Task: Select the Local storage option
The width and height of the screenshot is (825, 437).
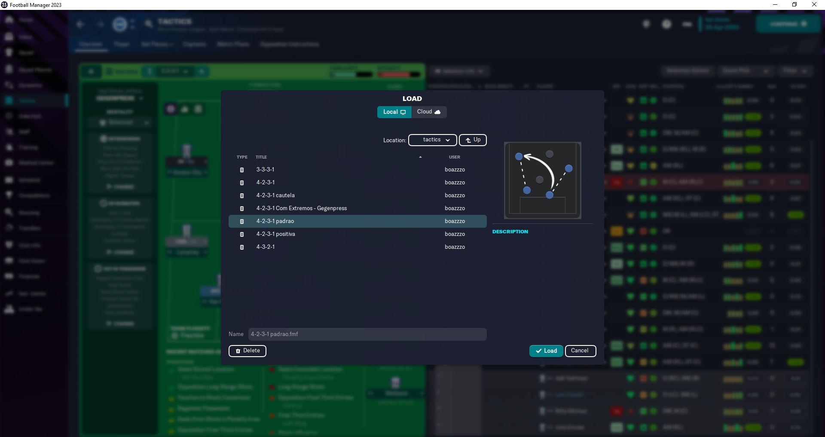Action: click(x=394, y=112)
